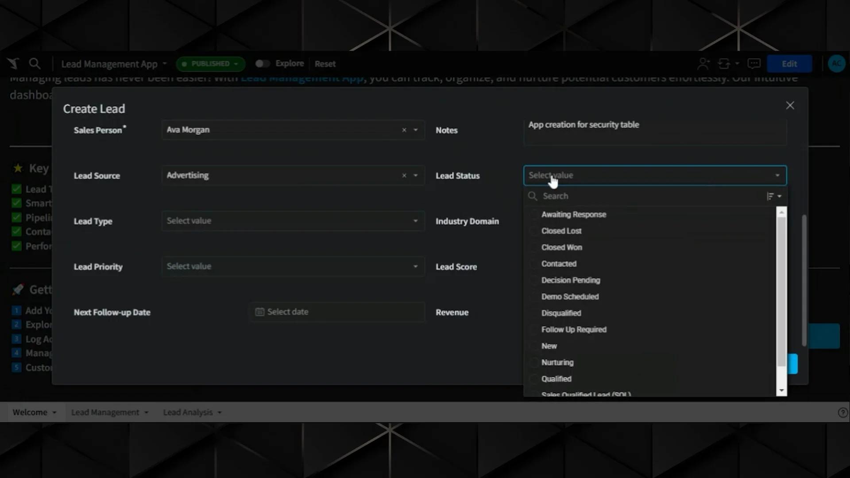Click the app logo icon in the header
The height and width of the screenshot is (478, 850).
click(13, 64)
